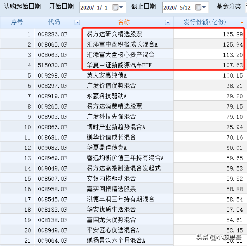The width and height of the screenshot is (247, 246).
Task: Click fund code 008286.OF
Action: pos(53,34)
